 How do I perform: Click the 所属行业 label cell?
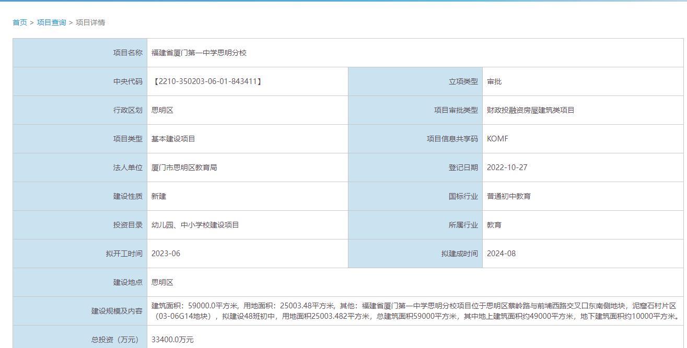[x=415, y=225]
